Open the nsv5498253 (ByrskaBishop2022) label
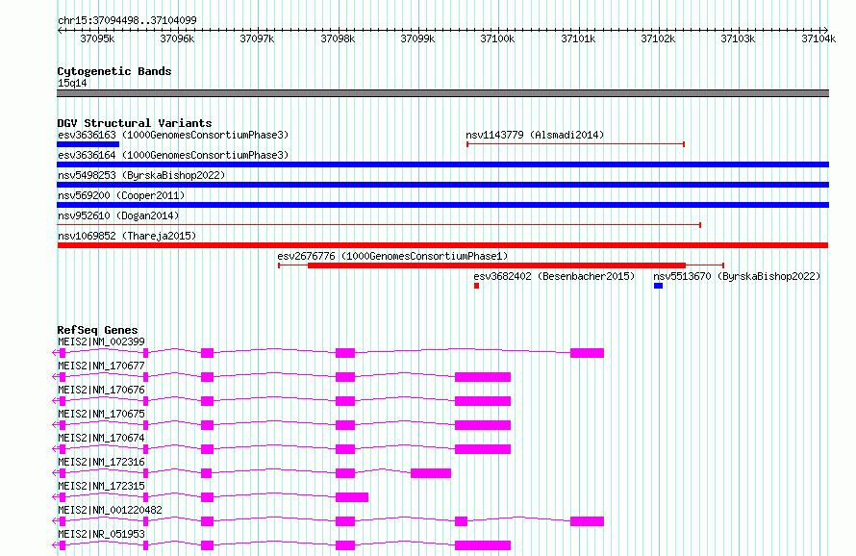Screen dimensions: 856x556 (141, 175)
